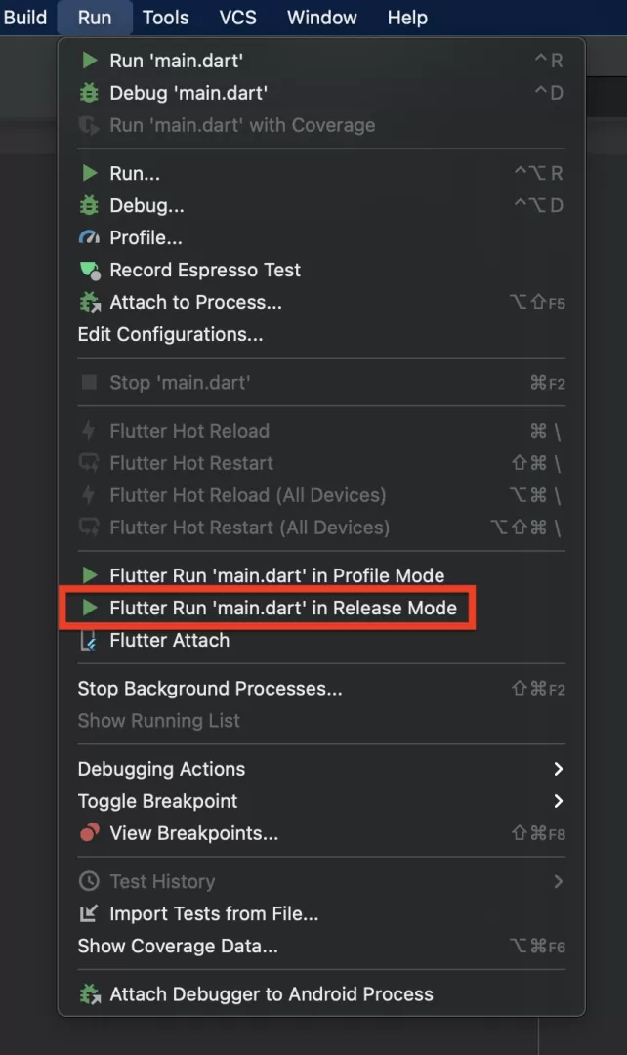Viewport: 627px width, 1055px height.
Task: Click the View Breakpoints red circle icon
Action: 89,833
